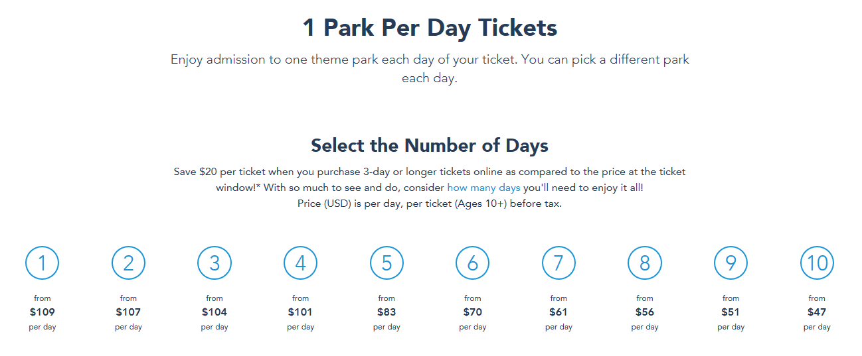
Task: Choose the 2-day ticket circle
Action: tap(128, 263)
